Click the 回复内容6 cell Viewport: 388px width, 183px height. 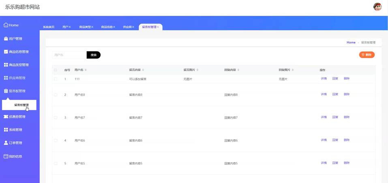(231, 140)
